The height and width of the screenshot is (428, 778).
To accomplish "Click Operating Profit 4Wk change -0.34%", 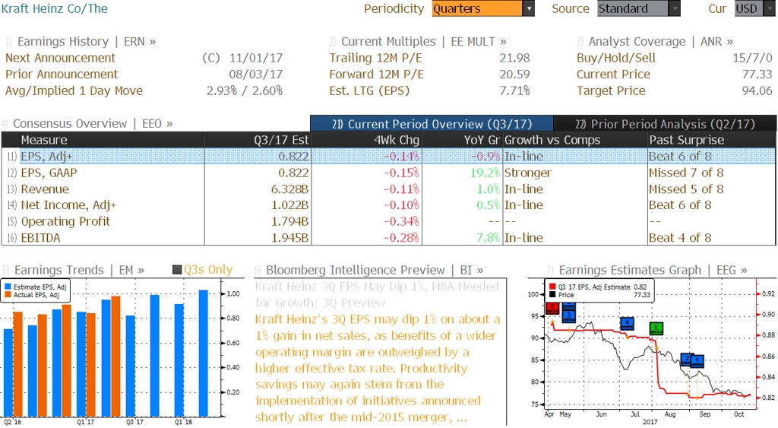I will click(401, 221).
